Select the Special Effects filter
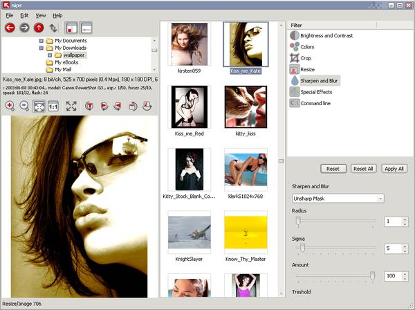The image size is (415, 310). click(311, 92)
